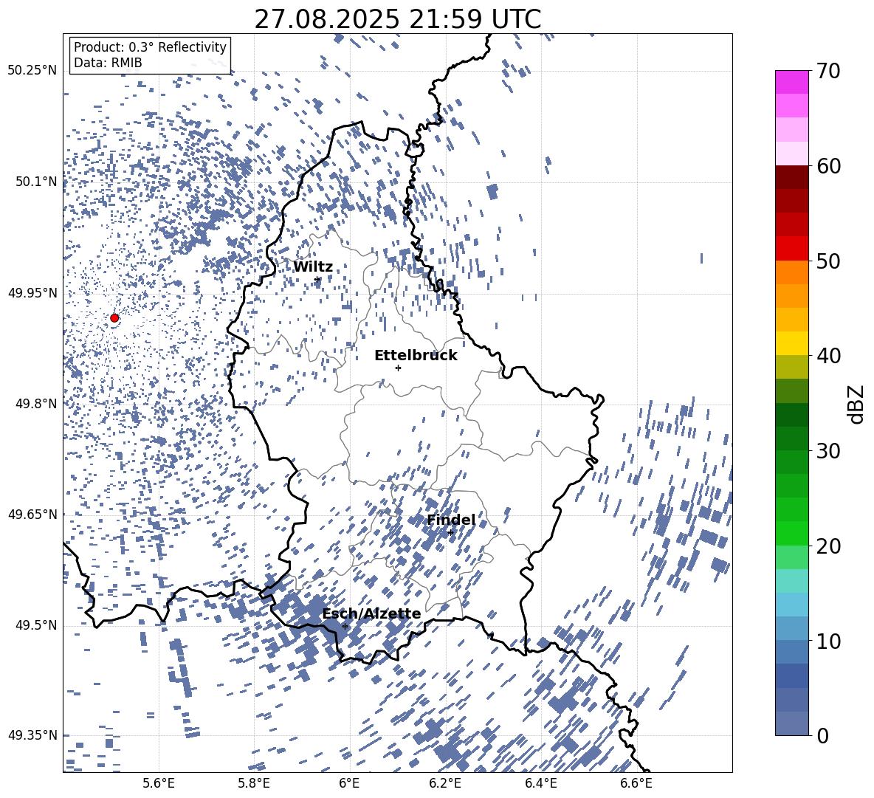The width and height of the screenshot is (874, 798).
Task: Click the olive colorbar segment below 40
Action: (x=791, y=367)
